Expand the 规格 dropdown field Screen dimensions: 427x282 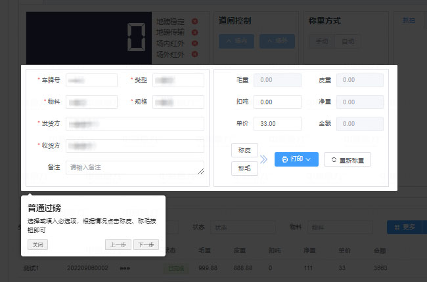click(178, 102)
